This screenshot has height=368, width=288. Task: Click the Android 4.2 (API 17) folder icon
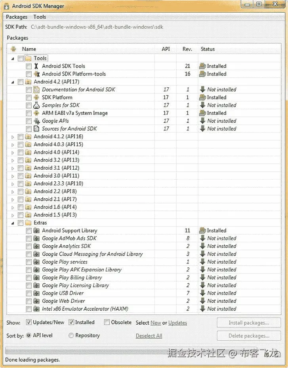tap(28, 82)
